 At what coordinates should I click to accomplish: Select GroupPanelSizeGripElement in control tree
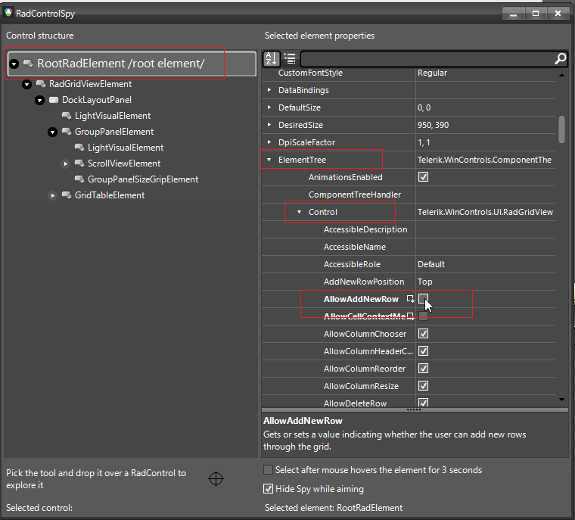pos(142,179)
